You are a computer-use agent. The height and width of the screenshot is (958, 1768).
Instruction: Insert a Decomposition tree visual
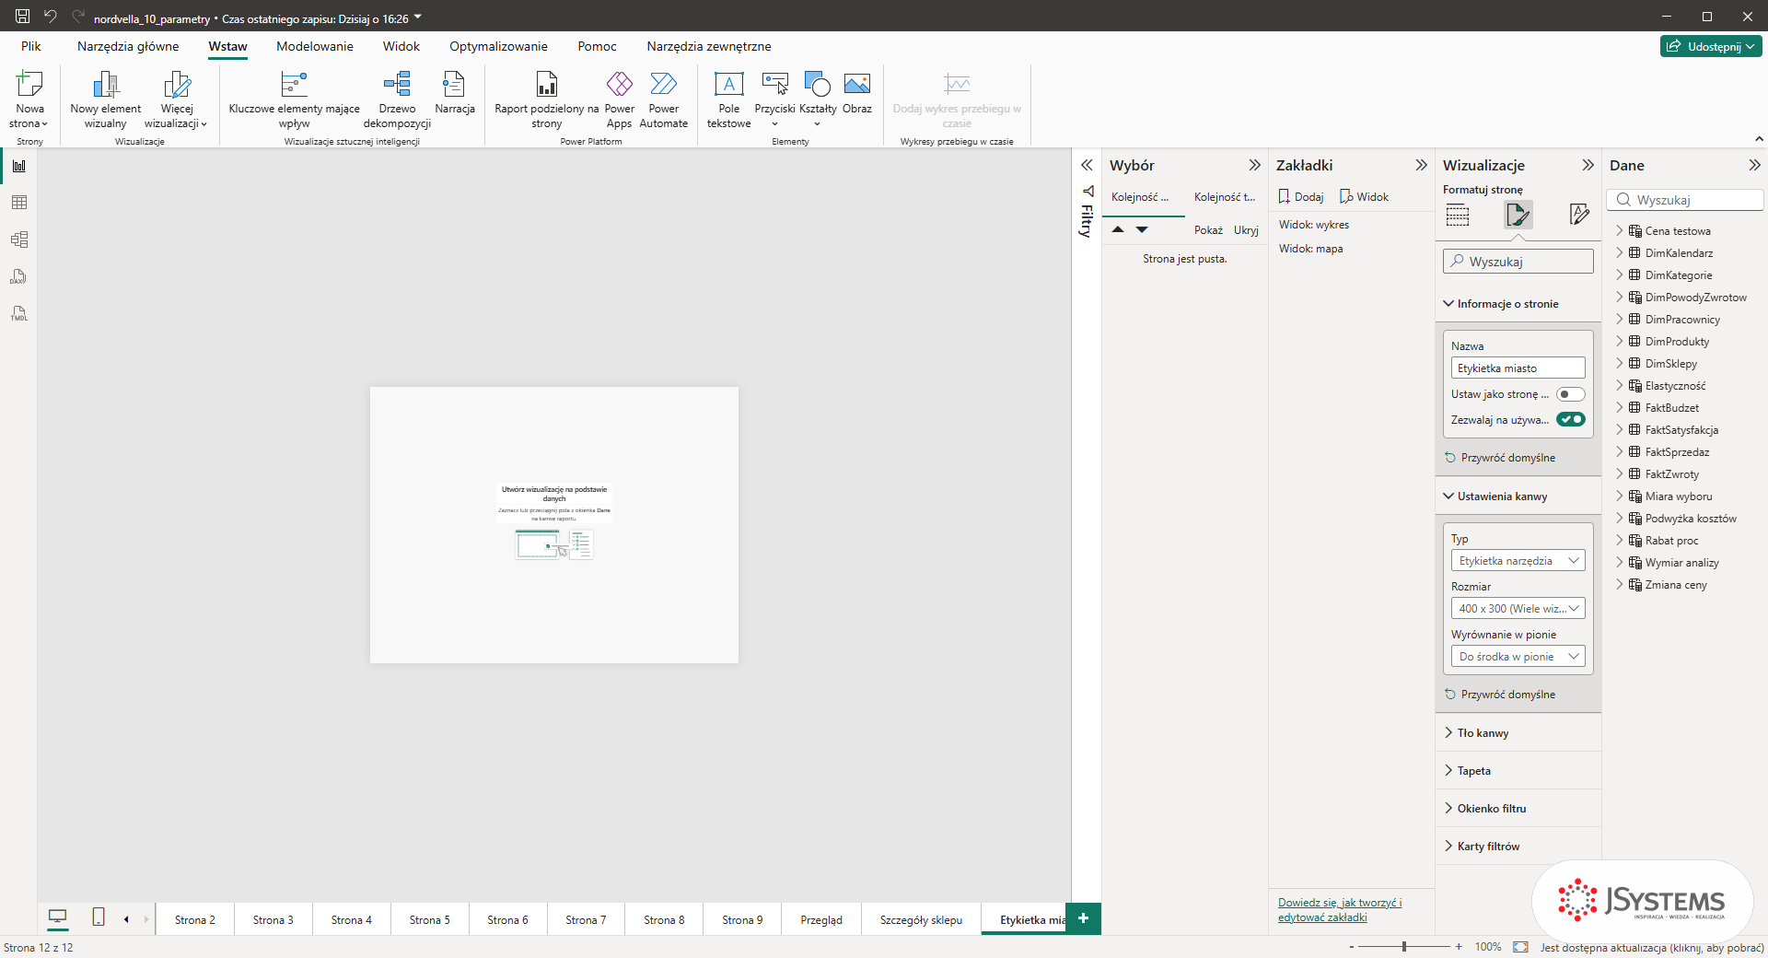[x=397, y=99]
